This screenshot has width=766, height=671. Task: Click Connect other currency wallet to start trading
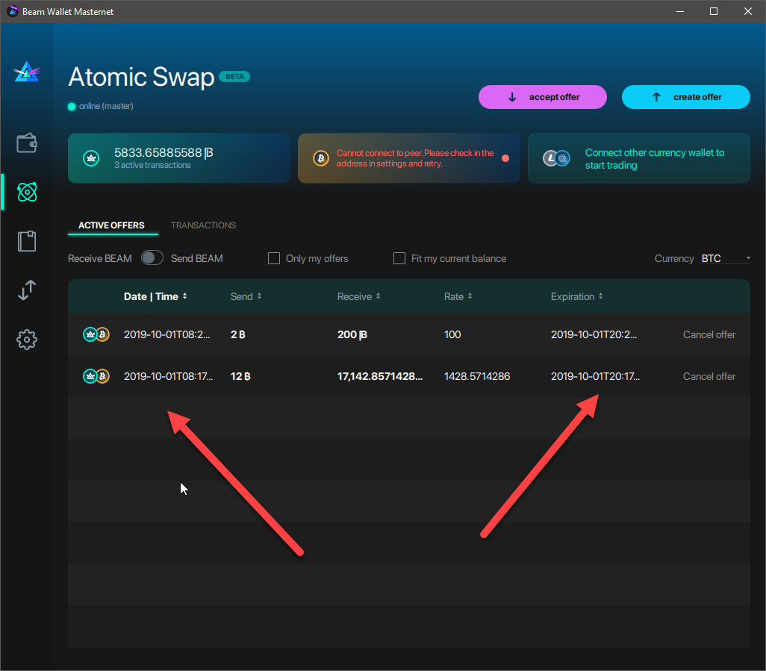click(655, 159)
